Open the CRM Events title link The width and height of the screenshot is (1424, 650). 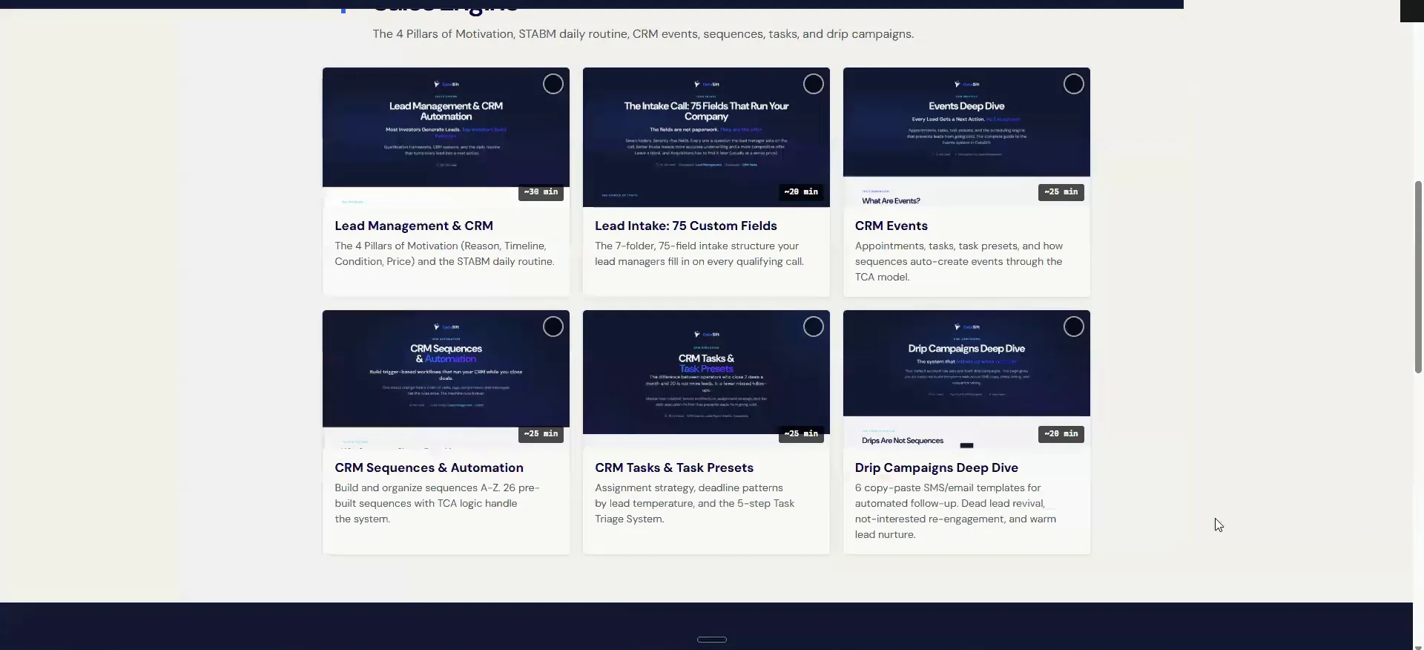(891, 226)
